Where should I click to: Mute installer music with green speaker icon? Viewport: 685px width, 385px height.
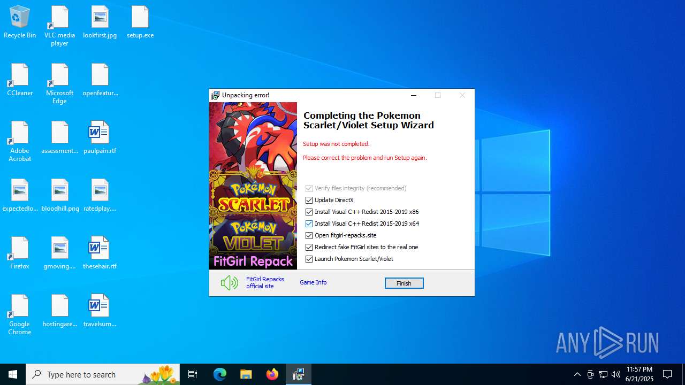[x=229, y=283]
